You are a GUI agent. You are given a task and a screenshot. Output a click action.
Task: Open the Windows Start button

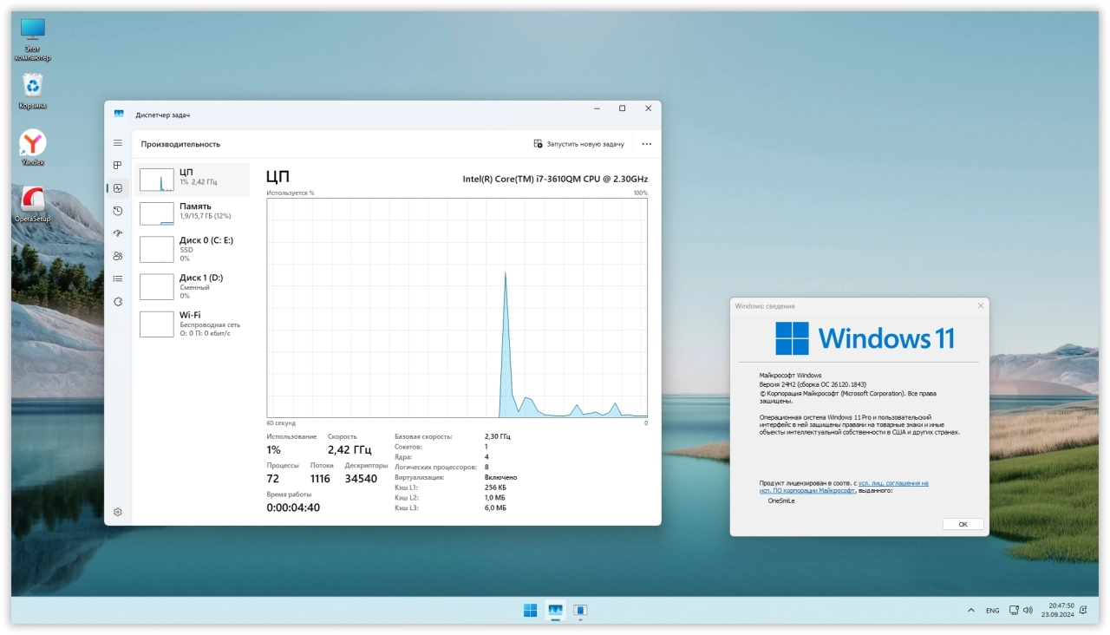point(530,611)
